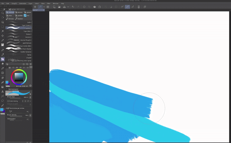Select the Eraser tool in toolbar
This screenshot has height=143, width=231.
[x=3, y=64]
